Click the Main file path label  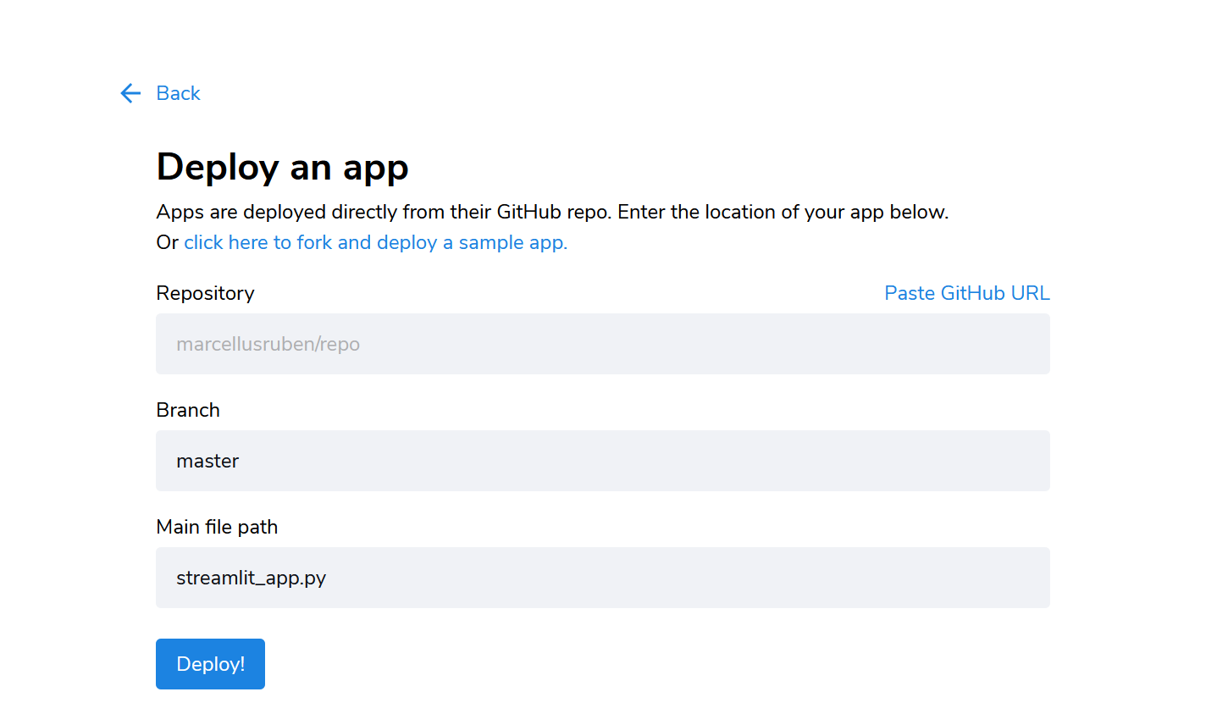(x=217, y=528)
